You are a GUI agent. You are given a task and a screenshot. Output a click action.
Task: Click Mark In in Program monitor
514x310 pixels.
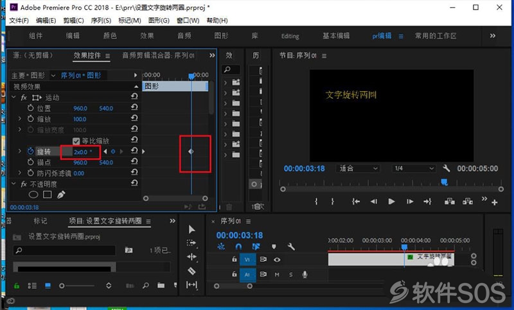[316, 202]
